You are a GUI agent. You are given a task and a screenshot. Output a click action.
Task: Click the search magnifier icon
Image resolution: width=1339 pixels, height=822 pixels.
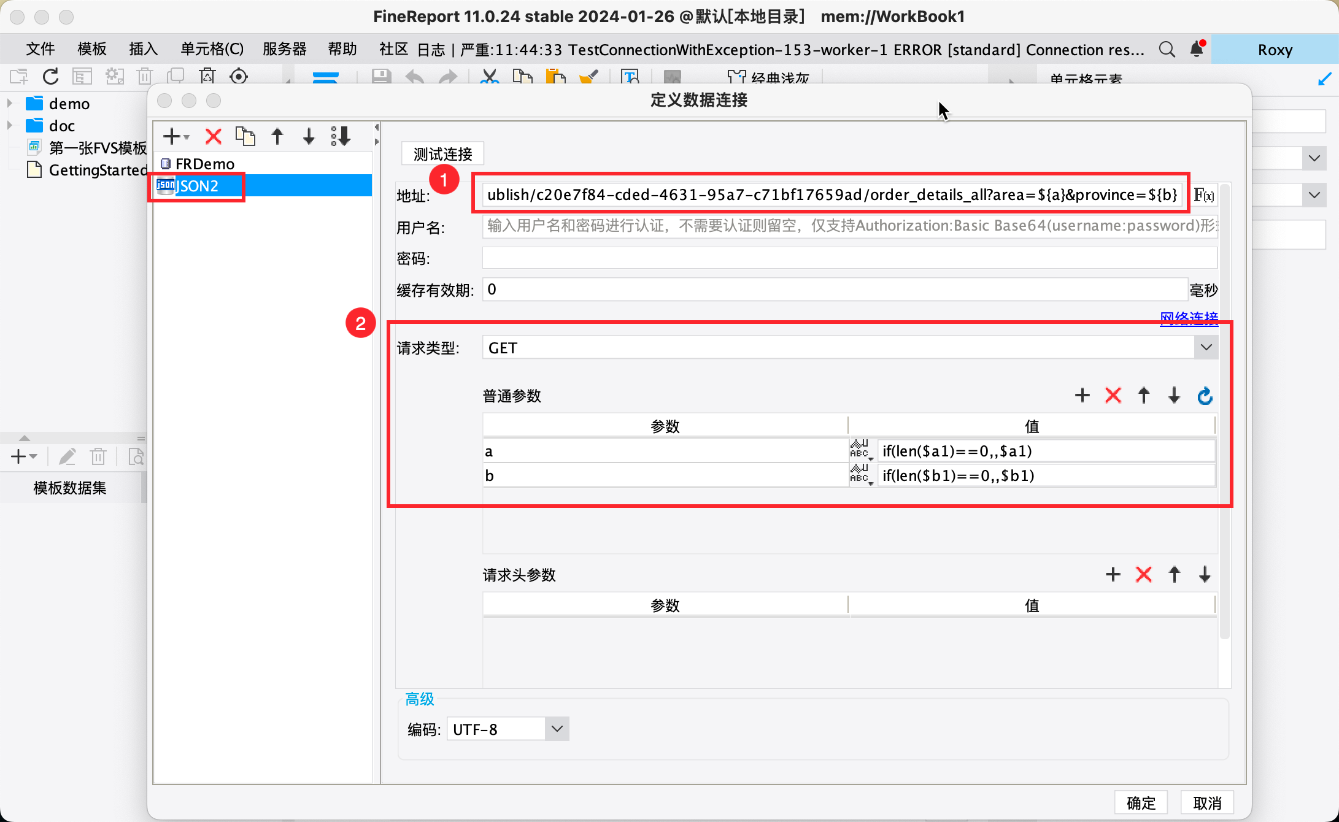click(x=1167, y=49)
